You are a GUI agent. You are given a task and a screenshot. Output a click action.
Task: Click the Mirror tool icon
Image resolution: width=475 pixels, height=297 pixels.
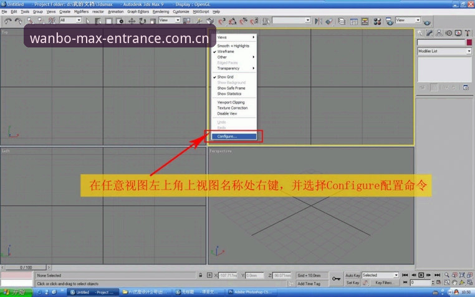pyautogui.click(x=319, y=21)
